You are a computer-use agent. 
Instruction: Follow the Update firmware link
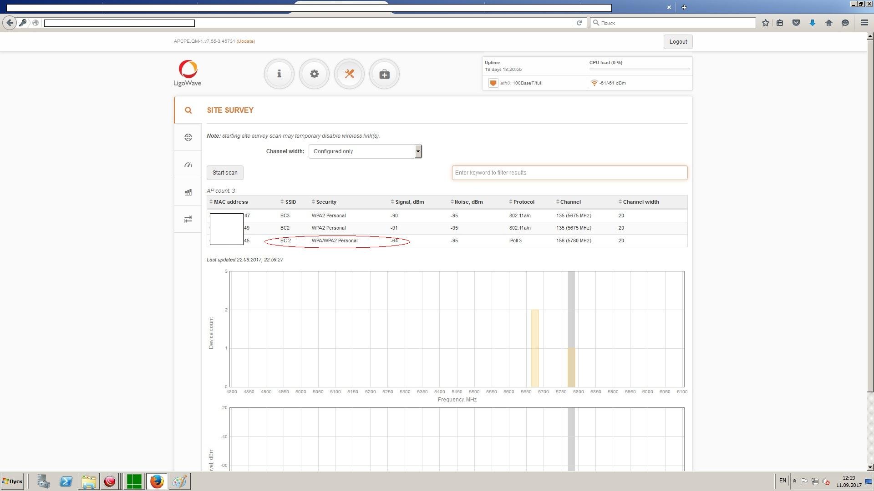pyautogui.click(x=246, y=41)
